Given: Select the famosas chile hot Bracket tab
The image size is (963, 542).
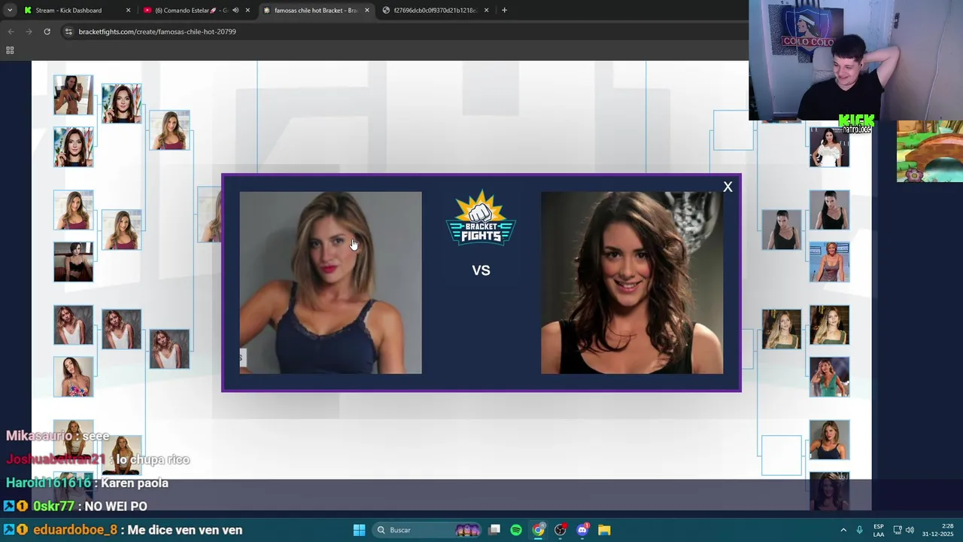Looking at the screenshot, I should point(315,11).
